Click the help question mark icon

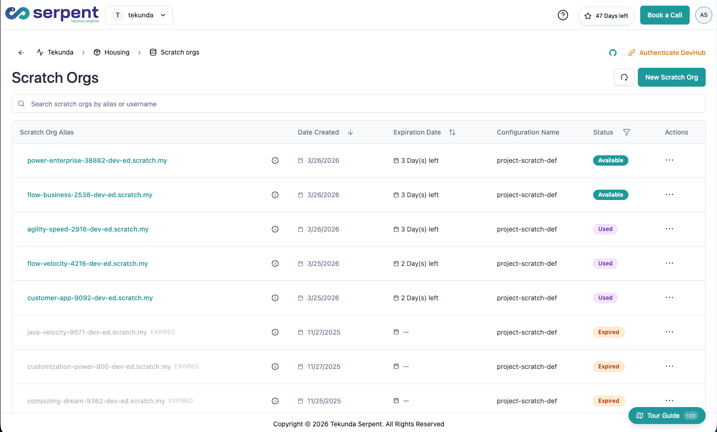coord(562,15)
